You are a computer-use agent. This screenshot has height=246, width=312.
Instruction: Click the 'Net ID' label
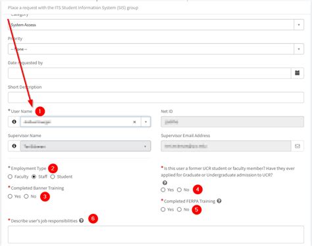click(167, 112)
